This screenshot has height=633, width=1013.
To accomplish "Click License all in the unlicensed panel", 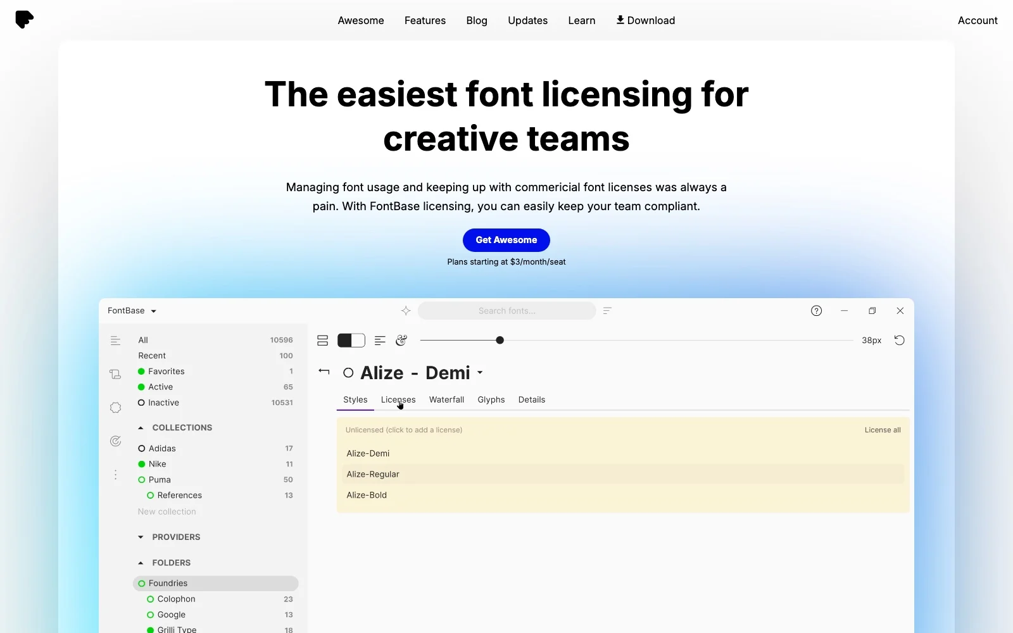I will pyautogui.click(x=883, y=430).
